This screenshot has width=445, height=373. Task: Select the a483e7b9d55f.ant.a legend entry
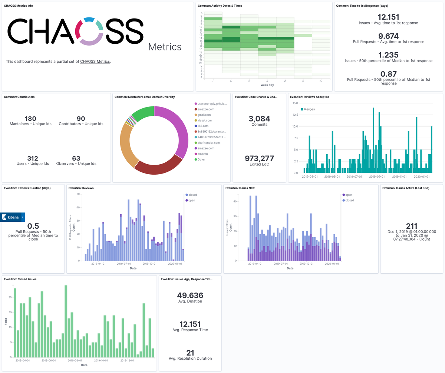[x=210, y=137]
